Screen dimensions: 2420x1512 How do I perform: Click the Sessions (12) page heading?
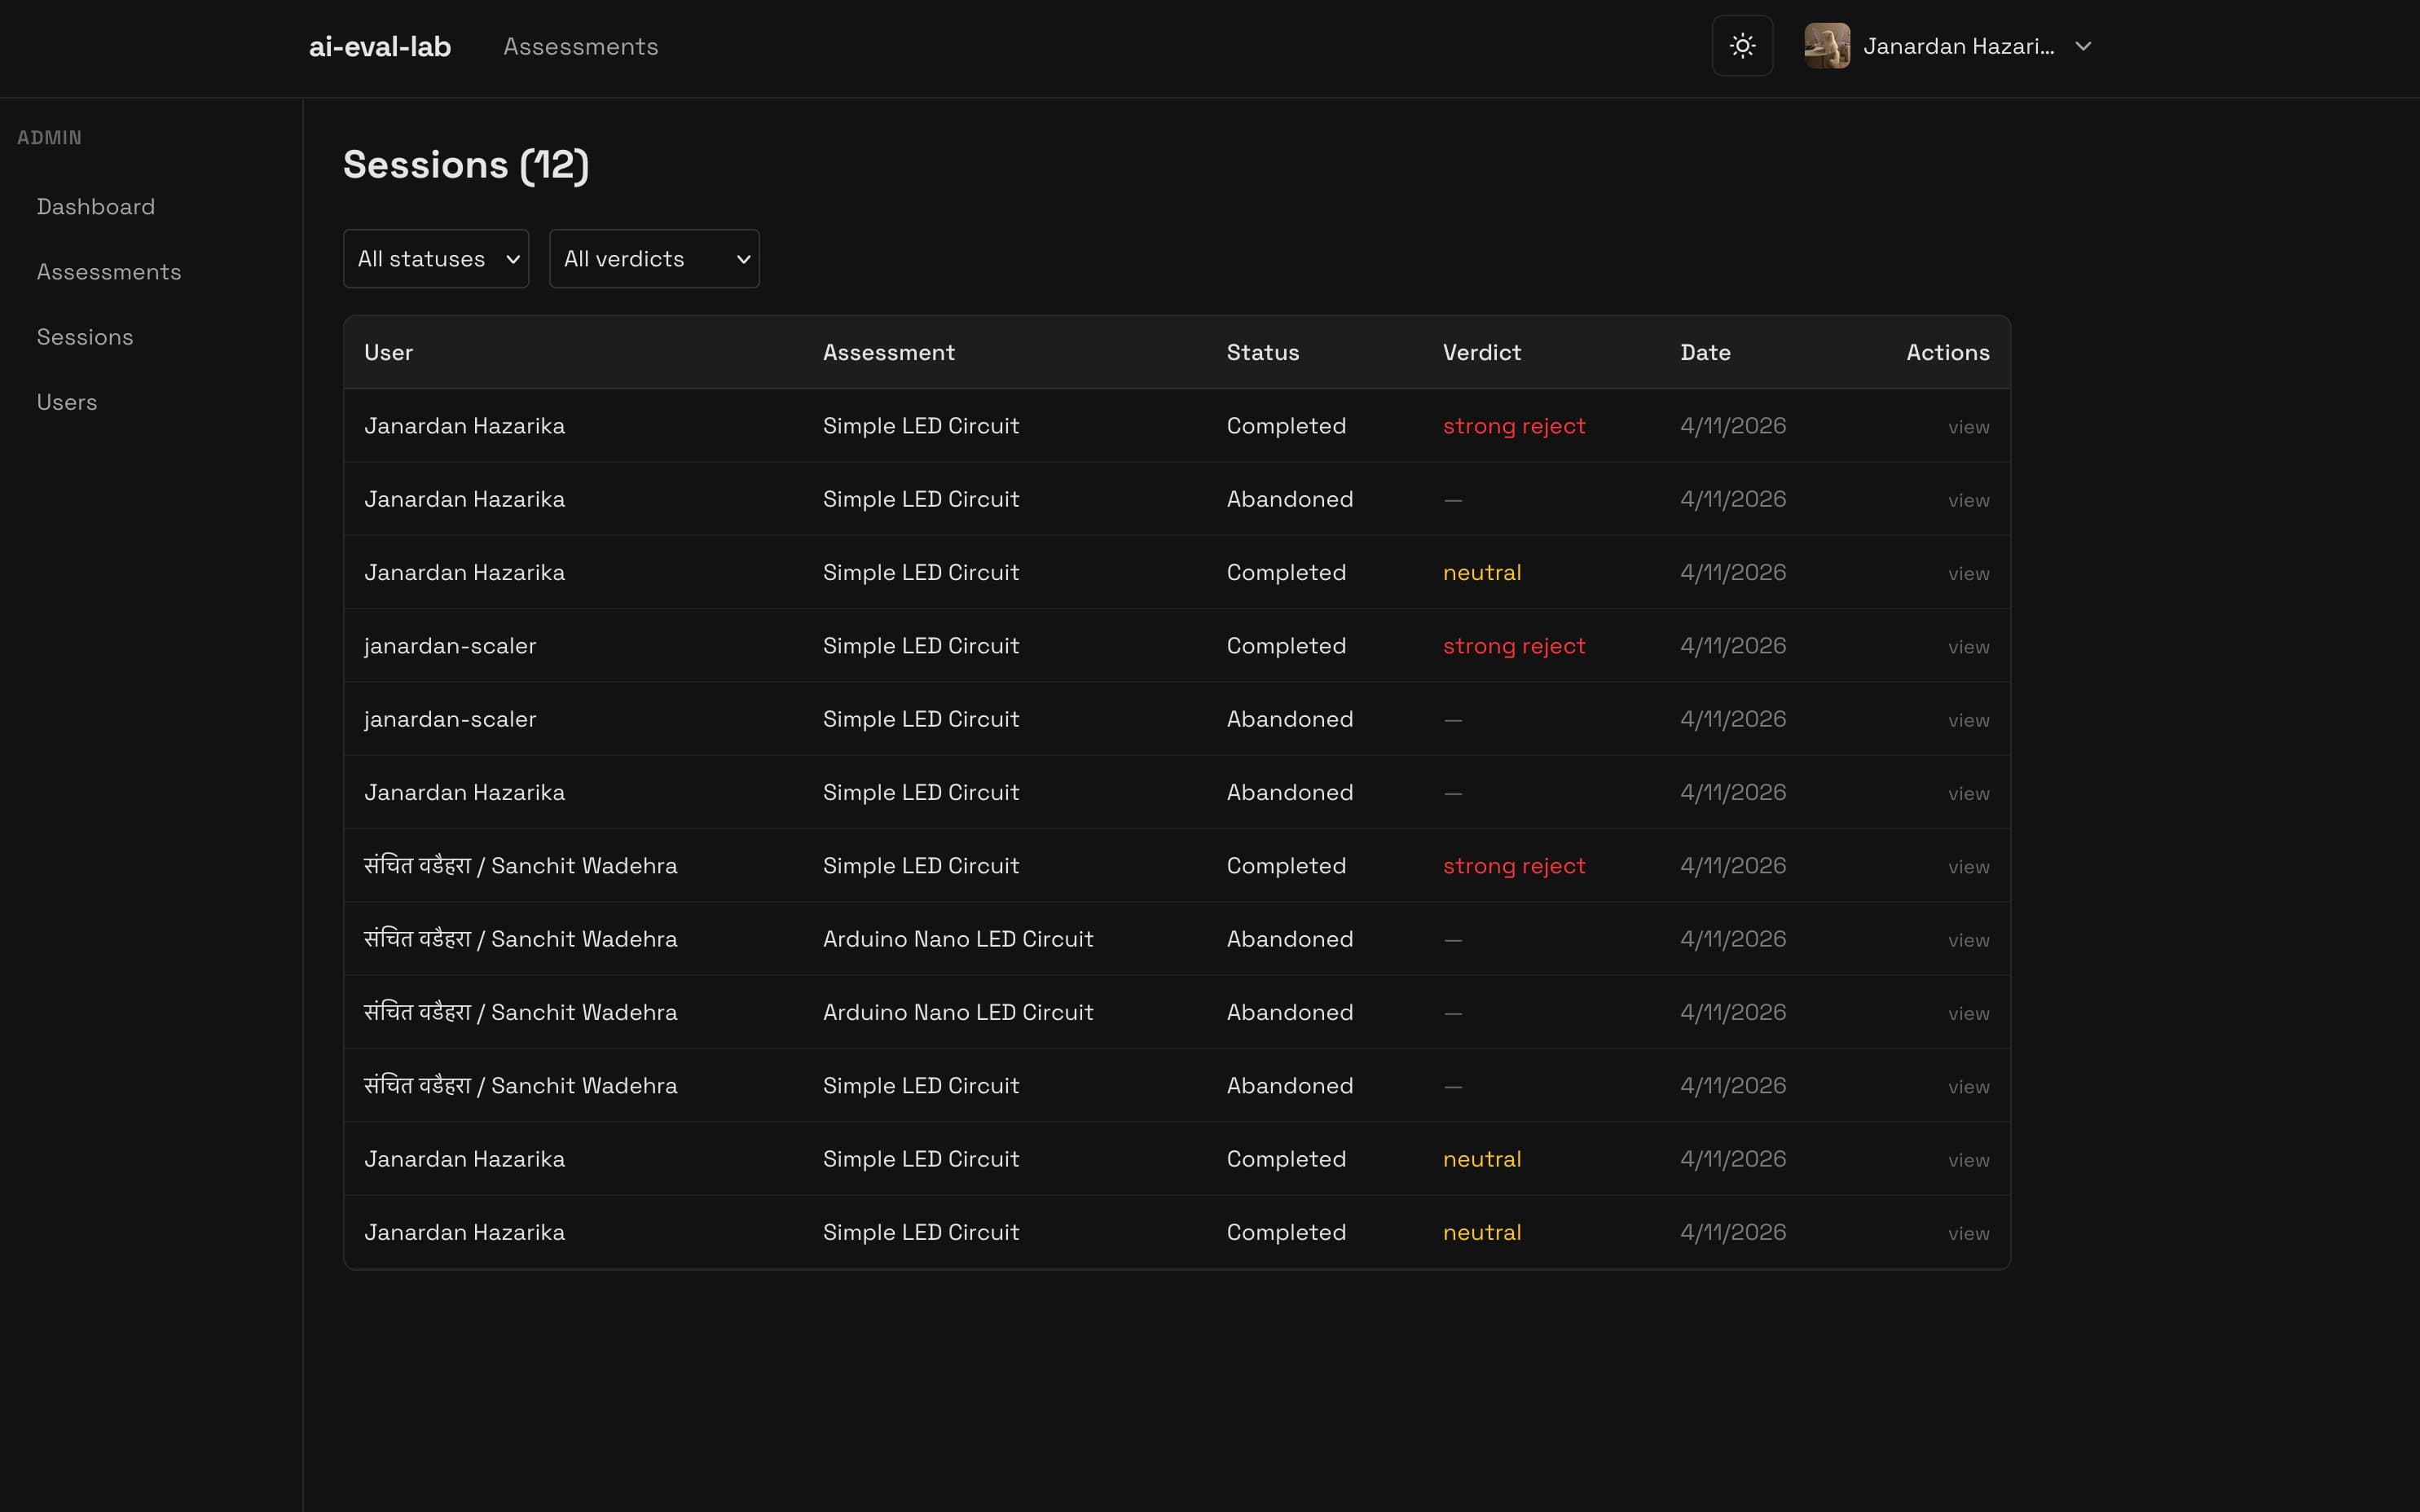click(466, 165)
